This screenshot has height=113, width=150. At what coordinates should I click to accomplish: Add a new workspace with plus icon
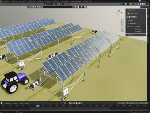tap(90, 1)
